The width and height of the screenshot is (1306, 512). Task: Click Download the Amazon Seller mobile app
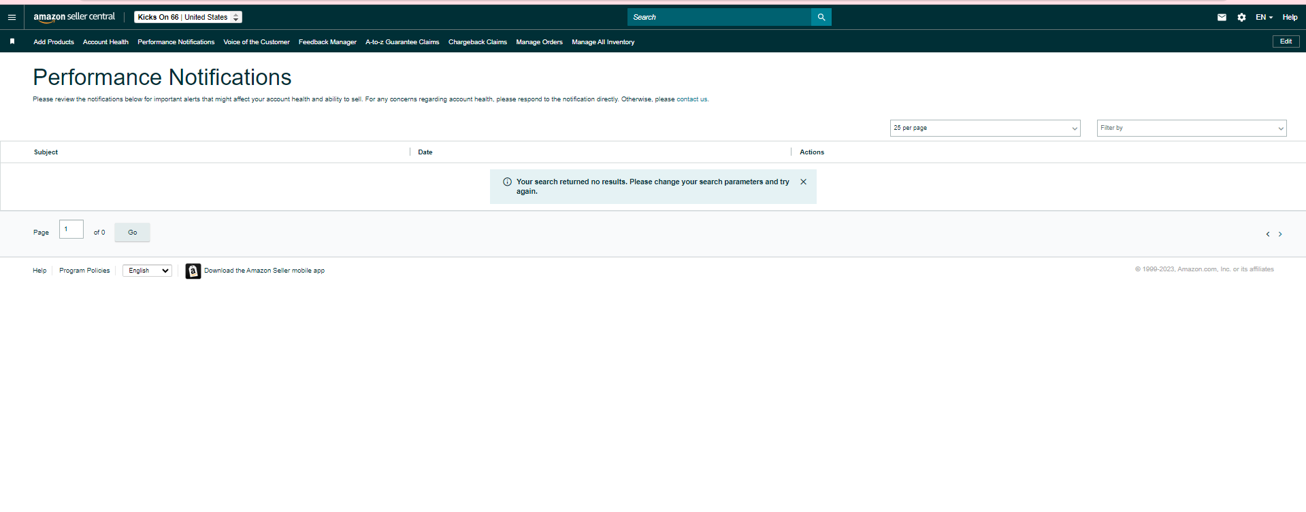pyautogui.click(x=264, y=271)
